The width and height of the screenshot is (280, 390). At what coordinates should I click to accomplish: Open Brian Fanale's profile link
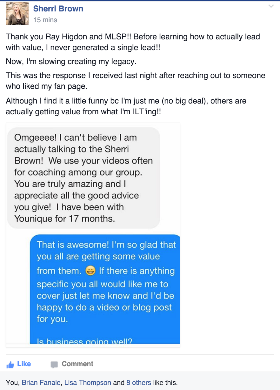41,382
